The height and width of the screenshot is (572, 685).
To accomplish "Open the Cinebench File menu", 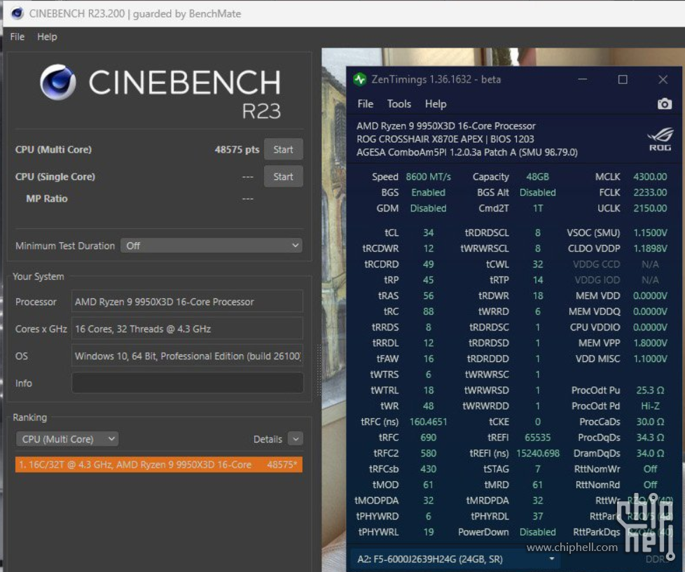I will pos(17,36).
